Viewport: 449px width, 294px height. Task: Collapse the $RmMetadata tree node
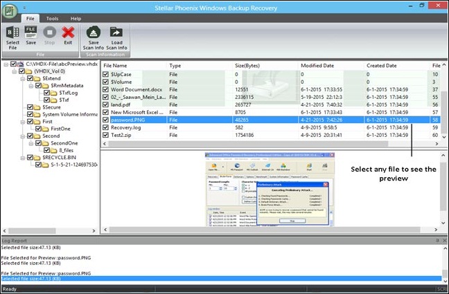coord(31,86)
